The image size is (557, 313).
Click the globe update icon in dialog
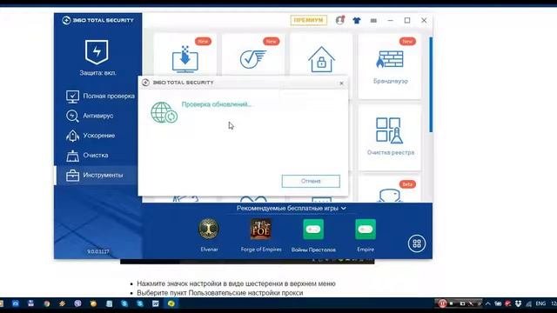[x=164, y=112]
